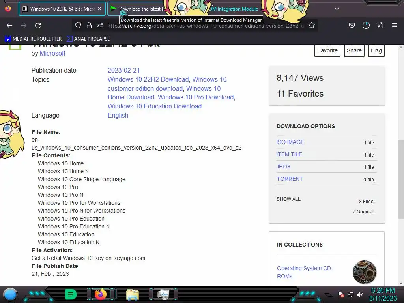Screen dimensions: 404x303
Task: Open Windows 10 22H2 Download topic
Action: click(148, 79)
